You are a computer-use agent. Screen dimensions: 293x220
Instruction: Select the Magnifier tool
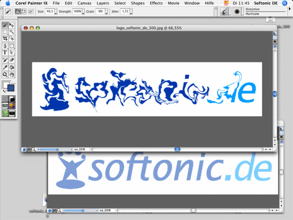pyautogui.click(x=5, y=75)
